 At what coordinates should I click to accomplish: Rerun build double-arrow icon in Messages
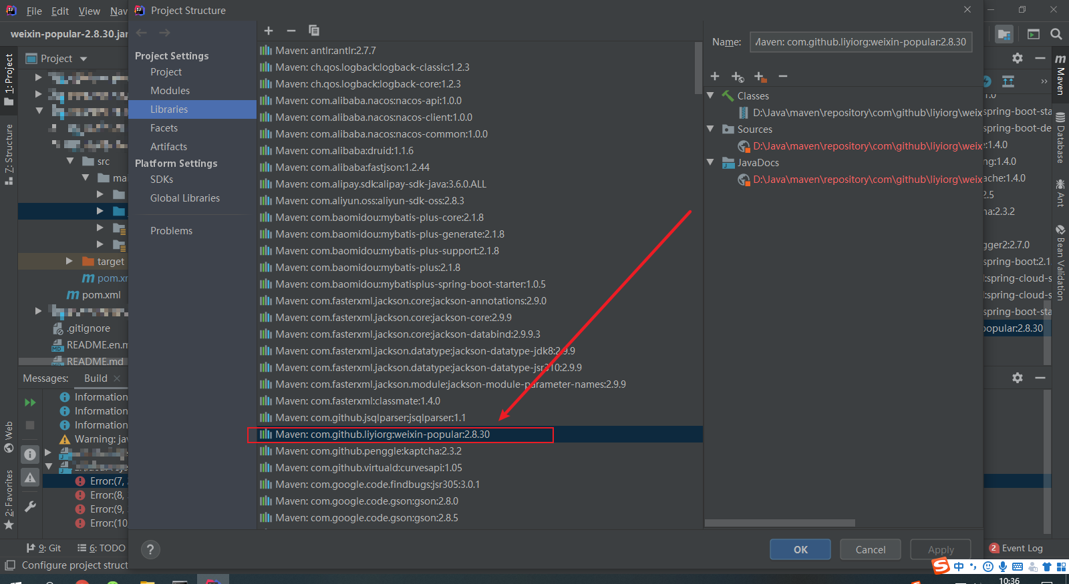click(30, 402)
